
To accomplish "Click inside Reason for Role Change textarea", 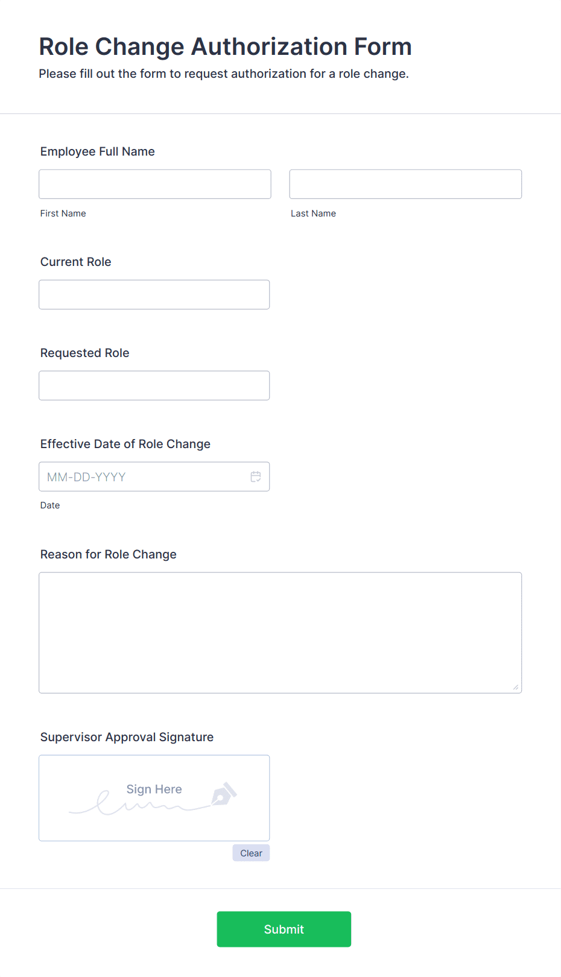I will (280, 633).
